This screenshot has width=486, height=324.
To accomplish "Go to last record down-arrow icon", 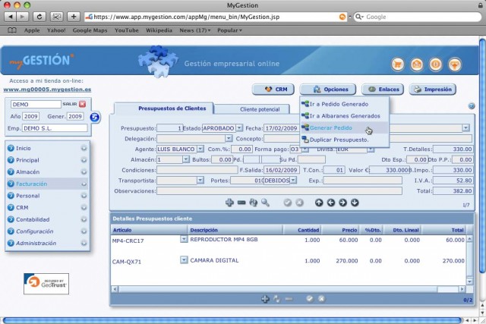I will (355, 203).
